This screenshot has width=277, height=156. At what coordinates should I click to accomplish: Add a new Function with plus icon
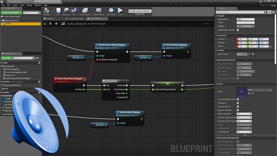(x=39, y=82)
